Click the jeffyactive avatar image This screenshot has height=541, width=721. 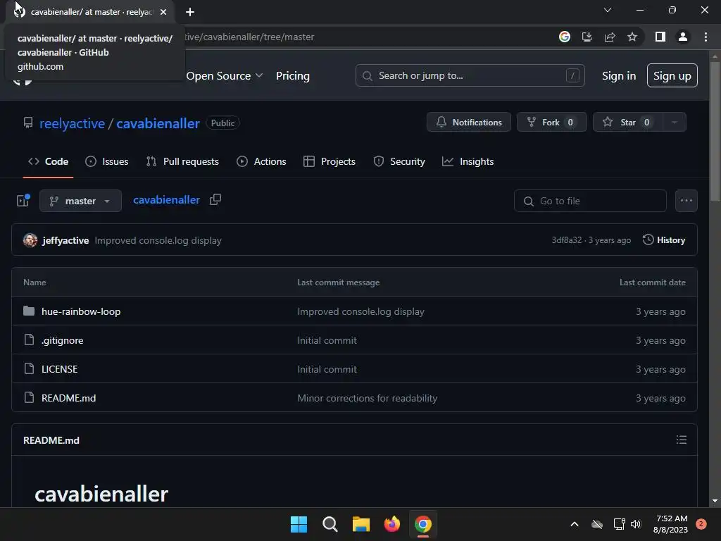click(30, 240)
